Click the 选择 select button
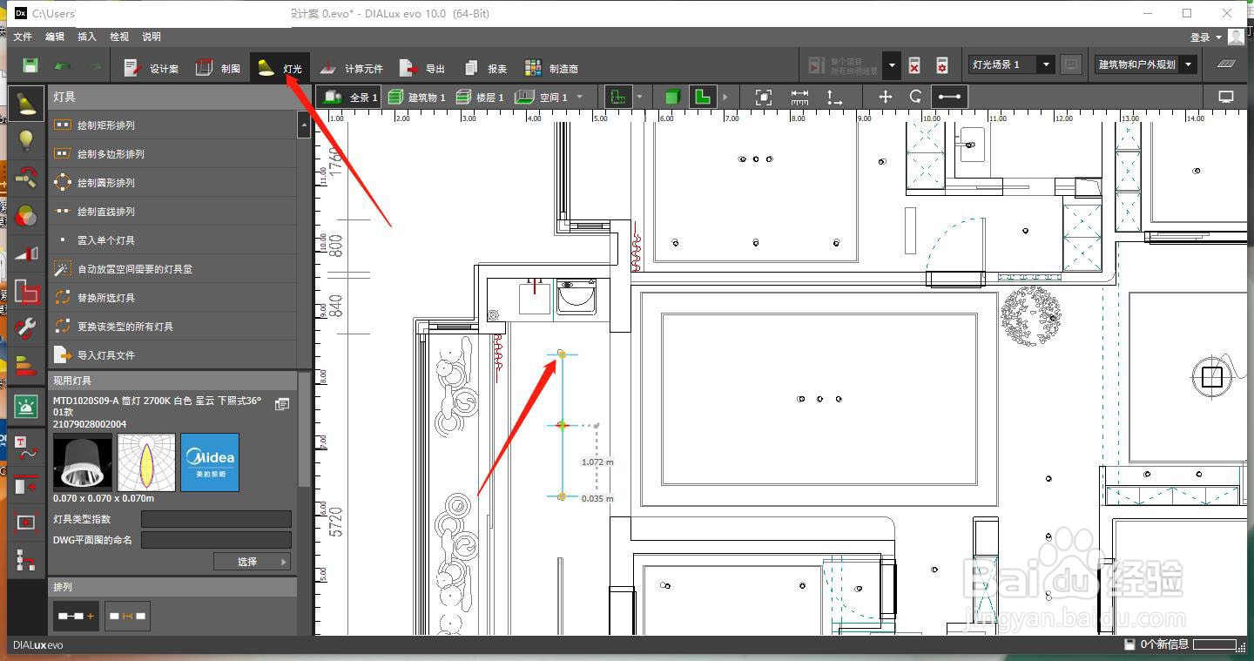Image resolution: width=1254 pixels, height=661 pixels. 253,562
